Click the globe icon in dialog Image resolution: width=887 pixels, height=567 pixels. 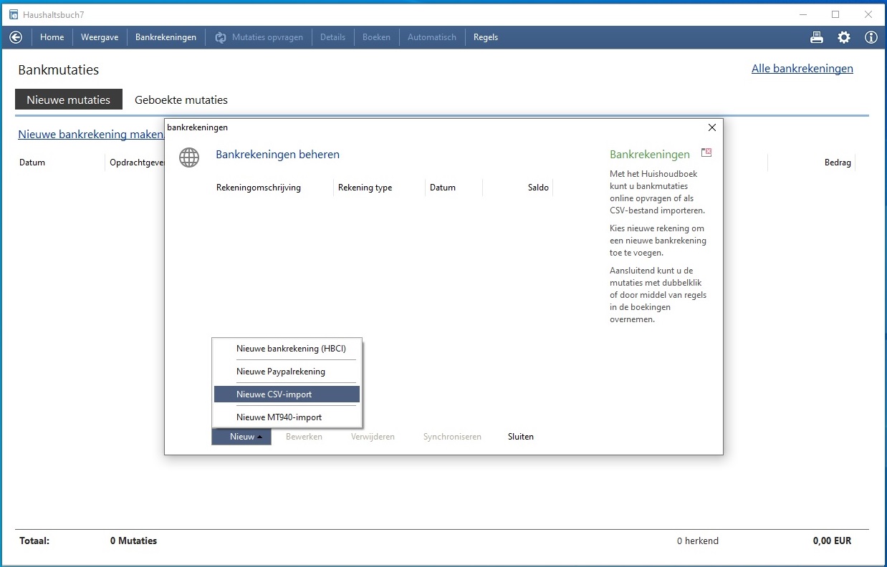189,157
